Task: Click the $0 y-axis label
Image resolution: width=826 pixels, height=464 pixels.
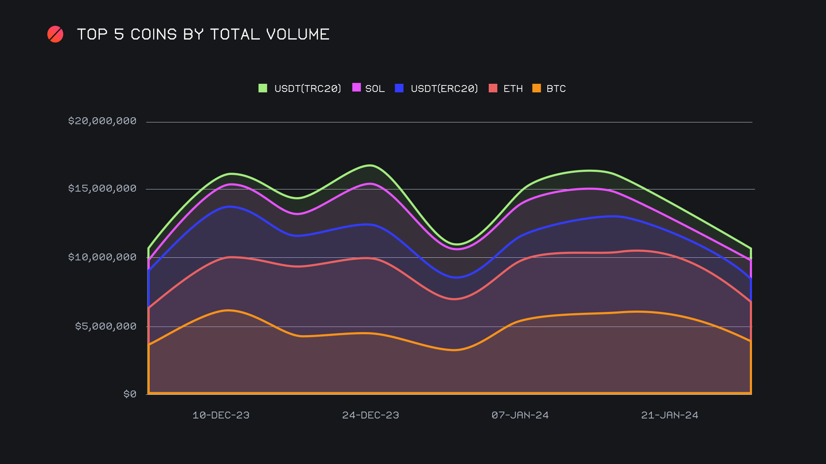Action: tap(130, 394)
